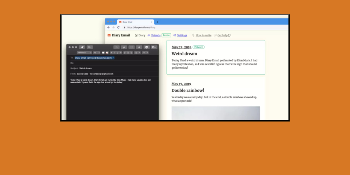The image size is (350, 175).
Task: Toggle underline text formatting
Action: [117, 53]
